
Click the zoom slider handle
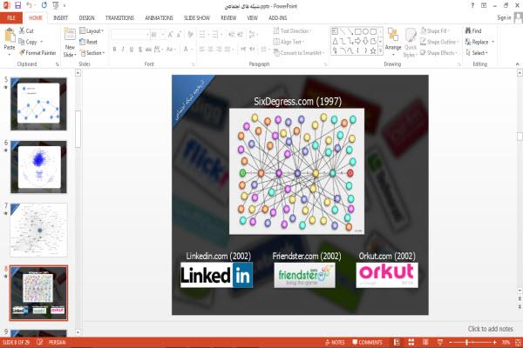click(466, 342)
